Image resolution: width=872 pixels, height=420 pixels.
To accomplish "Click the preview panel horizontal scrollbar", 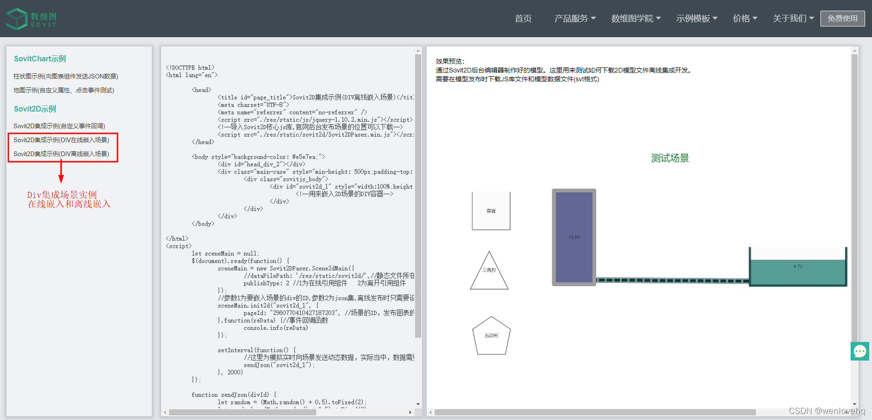I will tap(595, 412).
